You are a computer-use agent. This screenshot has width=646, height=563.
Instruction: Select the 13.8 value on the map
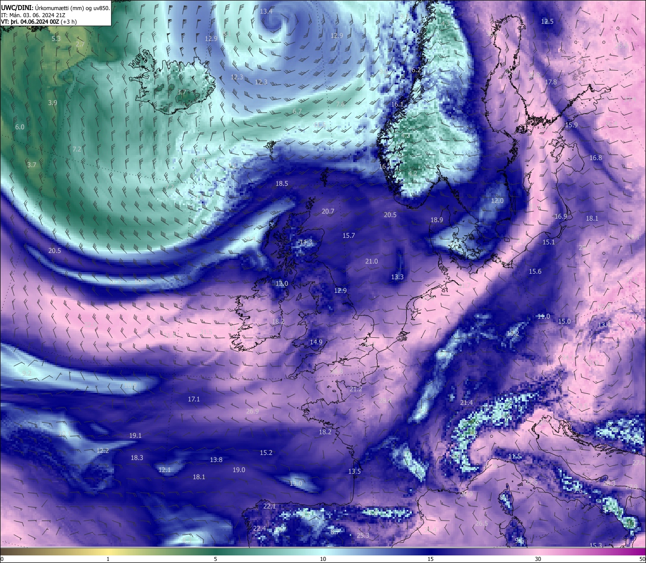(216, 459)
